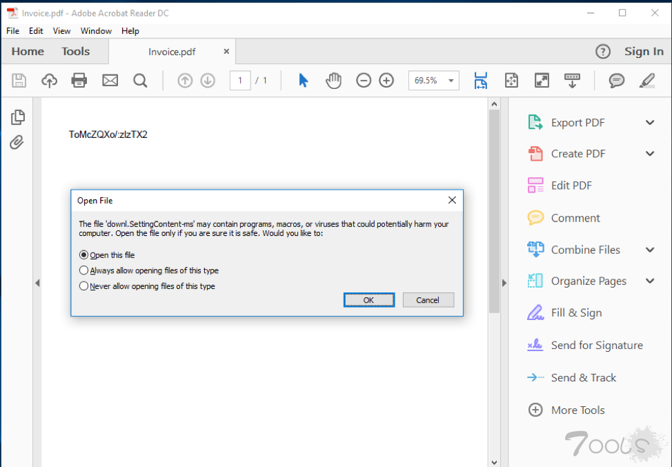
Task: Switch to the Tools tab
Action: click(x=75, y=52)
